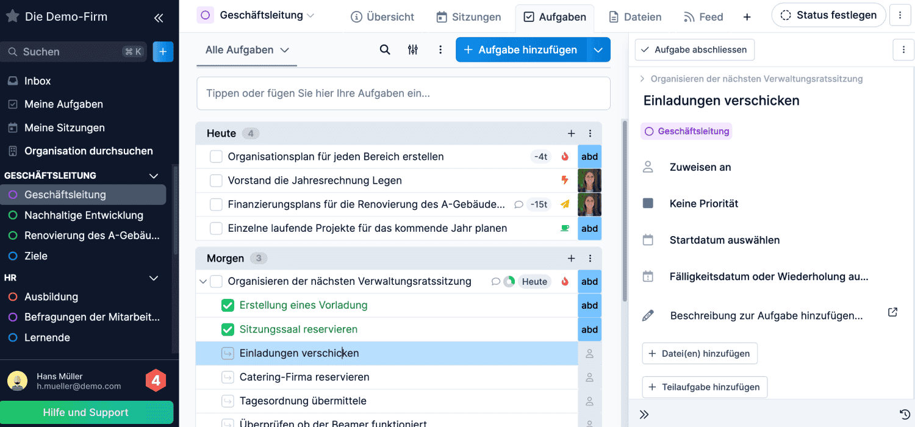Click the red notification badge showing 4
Viewport: 915px width, 427px height.
(x=156, y=381)
